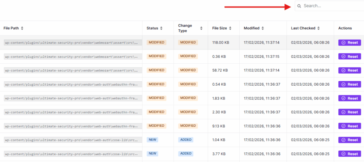
Task: Sort by Change Type column arrows
Action: [x=201, y=28]
